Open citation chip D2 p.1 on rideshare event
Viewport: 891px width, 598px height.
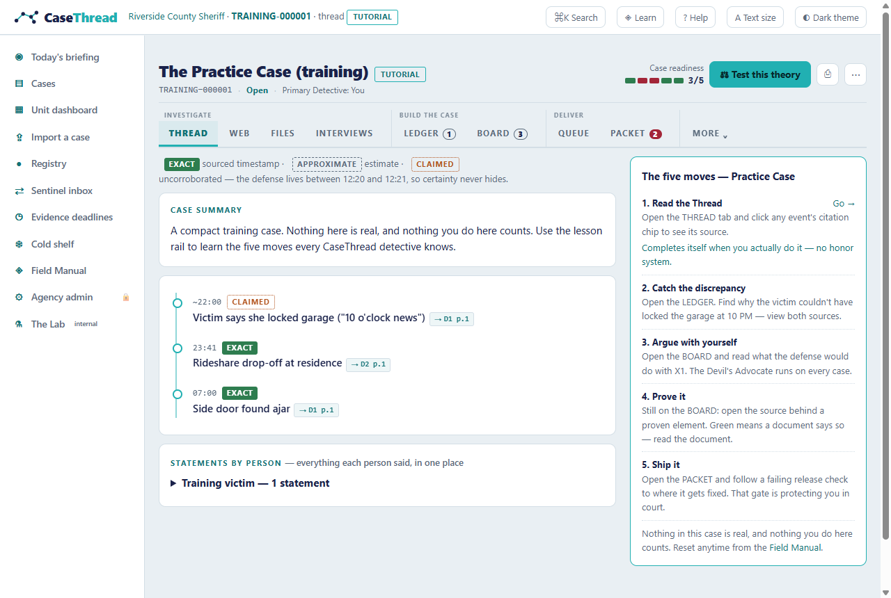point(368,364)
